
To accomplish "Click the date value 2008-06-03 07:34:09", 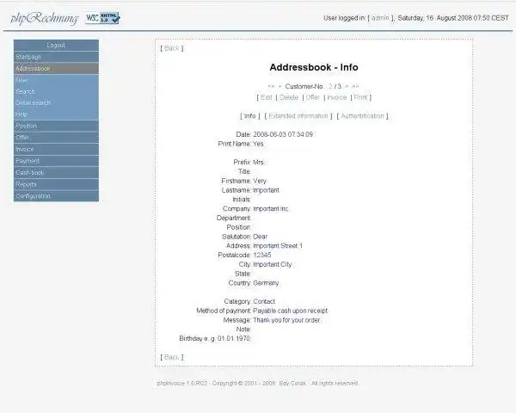I will point(283,134).
